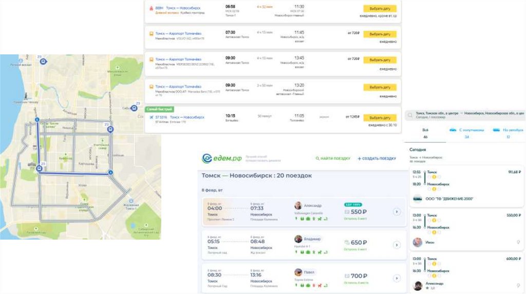Expand the 04:00 trip details arrow
The height and width of the screenshot is (294, 526).
pos(397,212)
